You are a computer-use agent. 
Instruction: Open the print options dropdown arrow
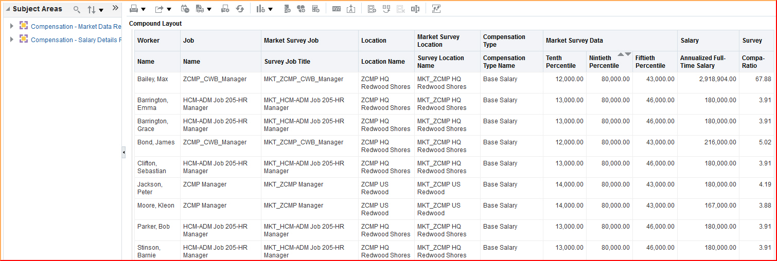143,9
